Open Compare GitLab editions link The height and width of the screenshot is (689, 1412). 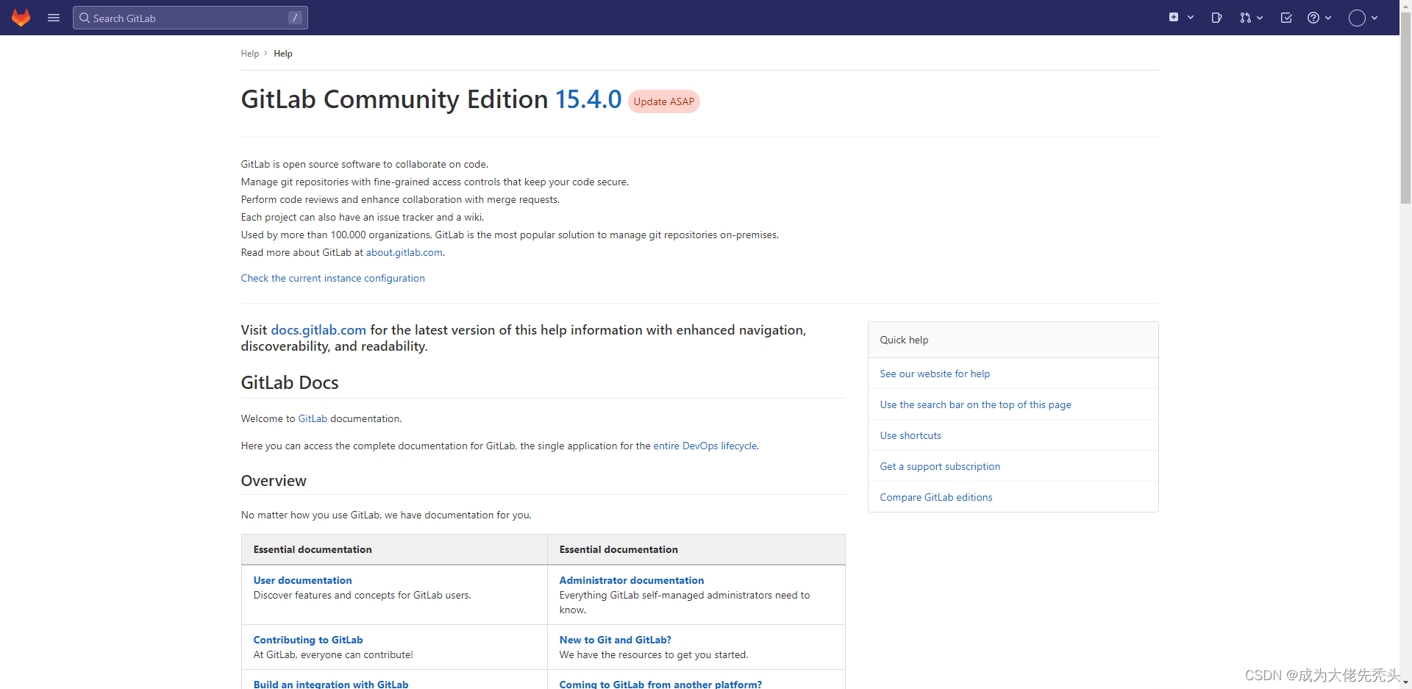935,497
